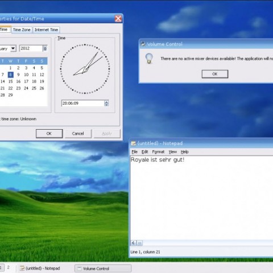Select day 11 in the calendar

pos(34,75)
